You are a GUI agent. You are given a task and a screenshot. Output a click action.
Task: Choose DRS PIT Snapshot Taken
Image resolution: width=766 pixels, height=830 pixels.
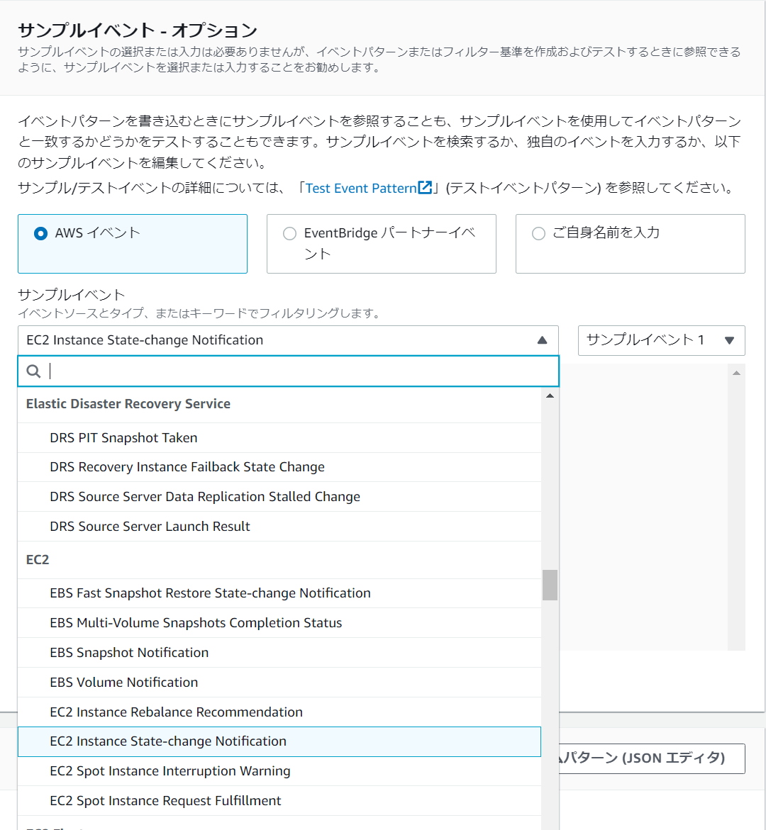pos(279,438)
